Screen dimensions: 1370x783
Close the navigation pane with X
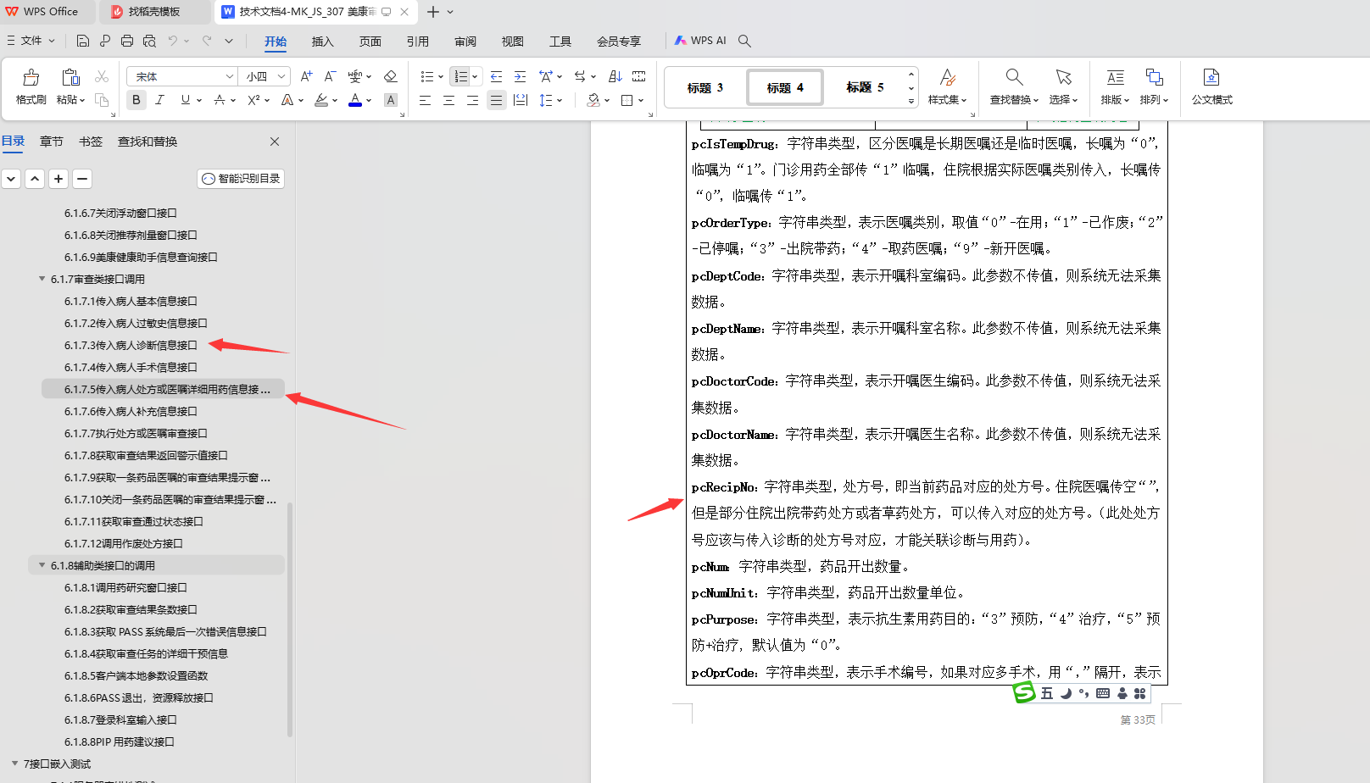275,142
